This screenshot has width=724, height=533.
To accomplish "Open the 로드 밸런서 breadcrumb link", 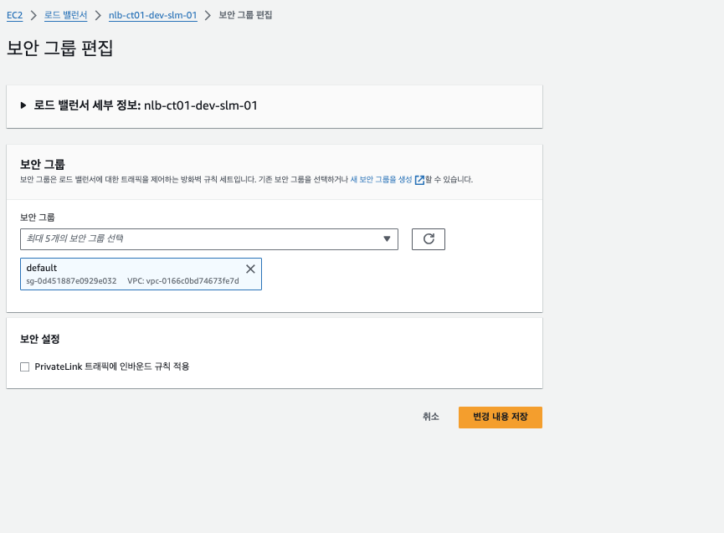I will click(65, 15).
